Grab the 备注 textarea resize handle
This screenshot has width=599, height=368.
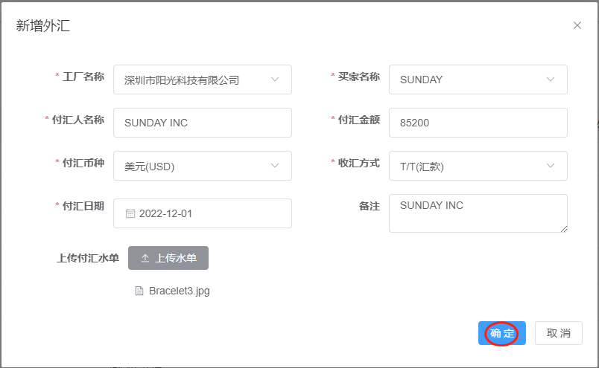(564, 229)
